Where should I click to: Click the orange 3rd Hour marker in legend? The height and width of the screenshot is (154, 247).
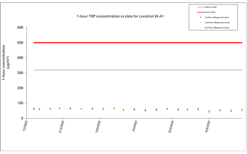click(200, 28)
